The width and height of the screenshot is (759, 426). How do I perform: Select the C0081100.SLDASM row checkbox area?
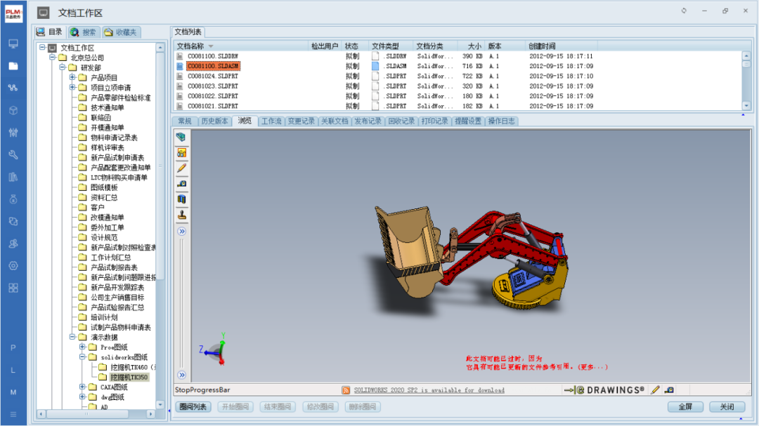click(x=179, y=65)
